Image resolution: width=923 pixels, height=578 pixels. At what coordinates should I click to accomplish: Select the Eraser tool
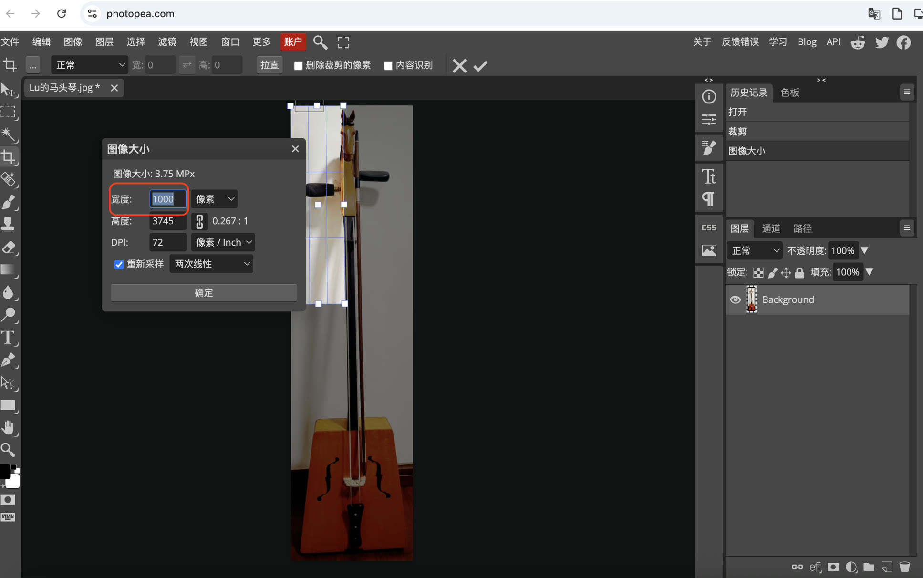click(10, 248)
